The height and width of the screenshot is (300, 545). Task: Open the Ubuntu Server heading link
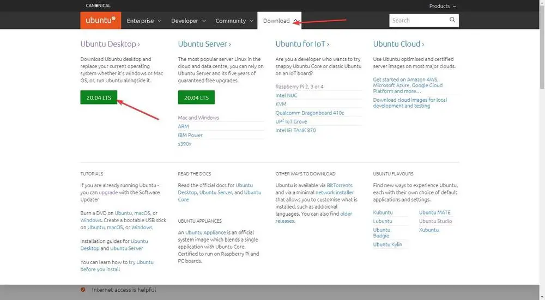(x=204, y=44)
